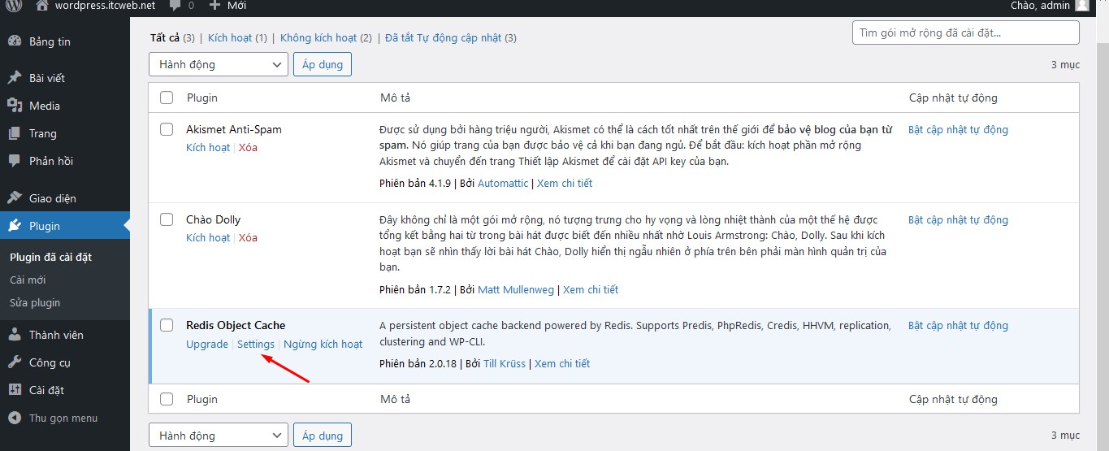Screen dimensions: 1109x451
Task: Open the Media icon in sidebar
Action: click(15, 106)
